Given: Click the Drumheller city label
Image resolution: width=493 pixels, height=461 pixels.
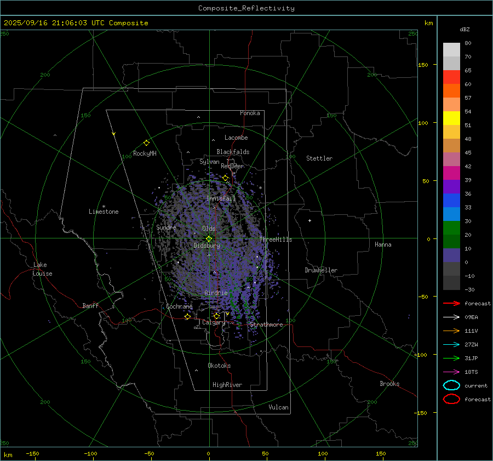Looking at the screenshot, I should click(321, 270).
